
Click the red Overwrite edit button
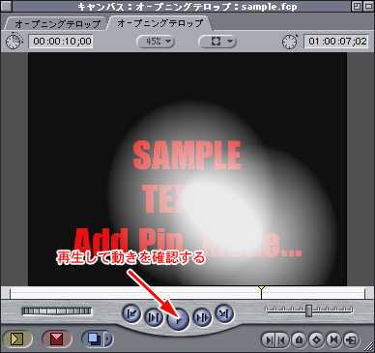coord(57,339)
